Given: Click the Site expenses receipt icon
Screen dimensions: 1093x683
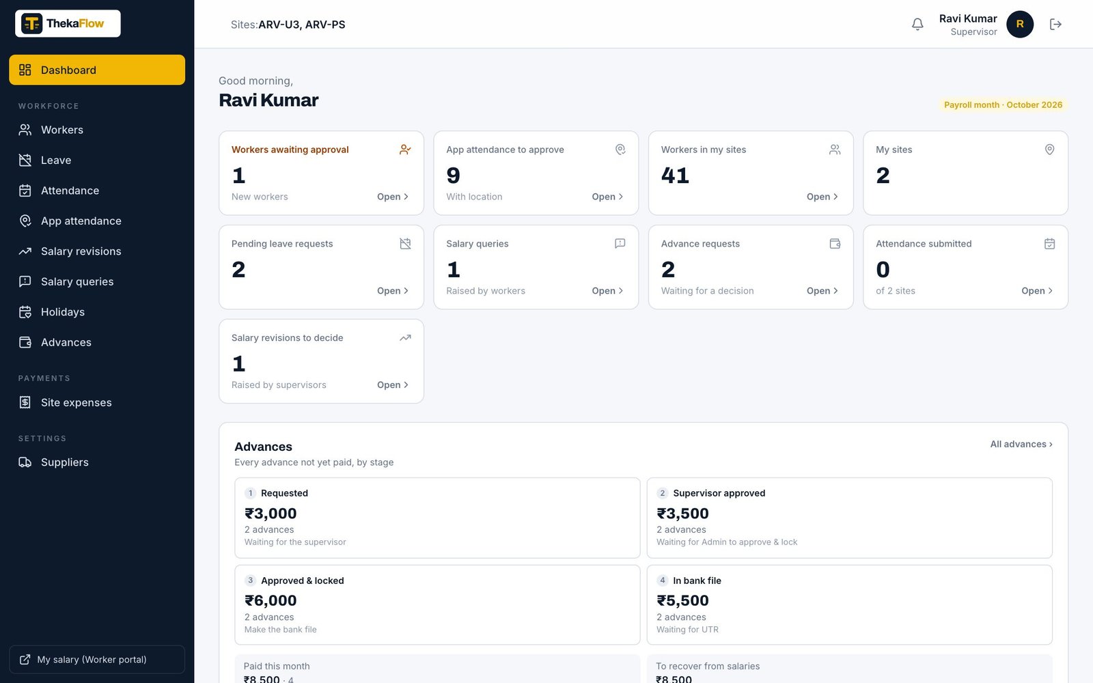Looking at the screenshot, I should tap(25, 402).
